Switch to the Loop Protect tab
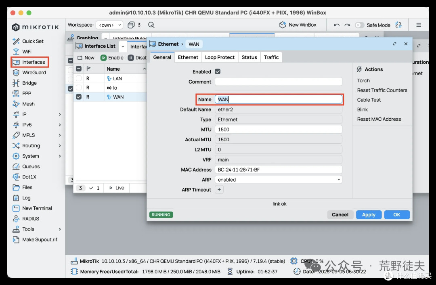436x285 pixels. [220, 57]
